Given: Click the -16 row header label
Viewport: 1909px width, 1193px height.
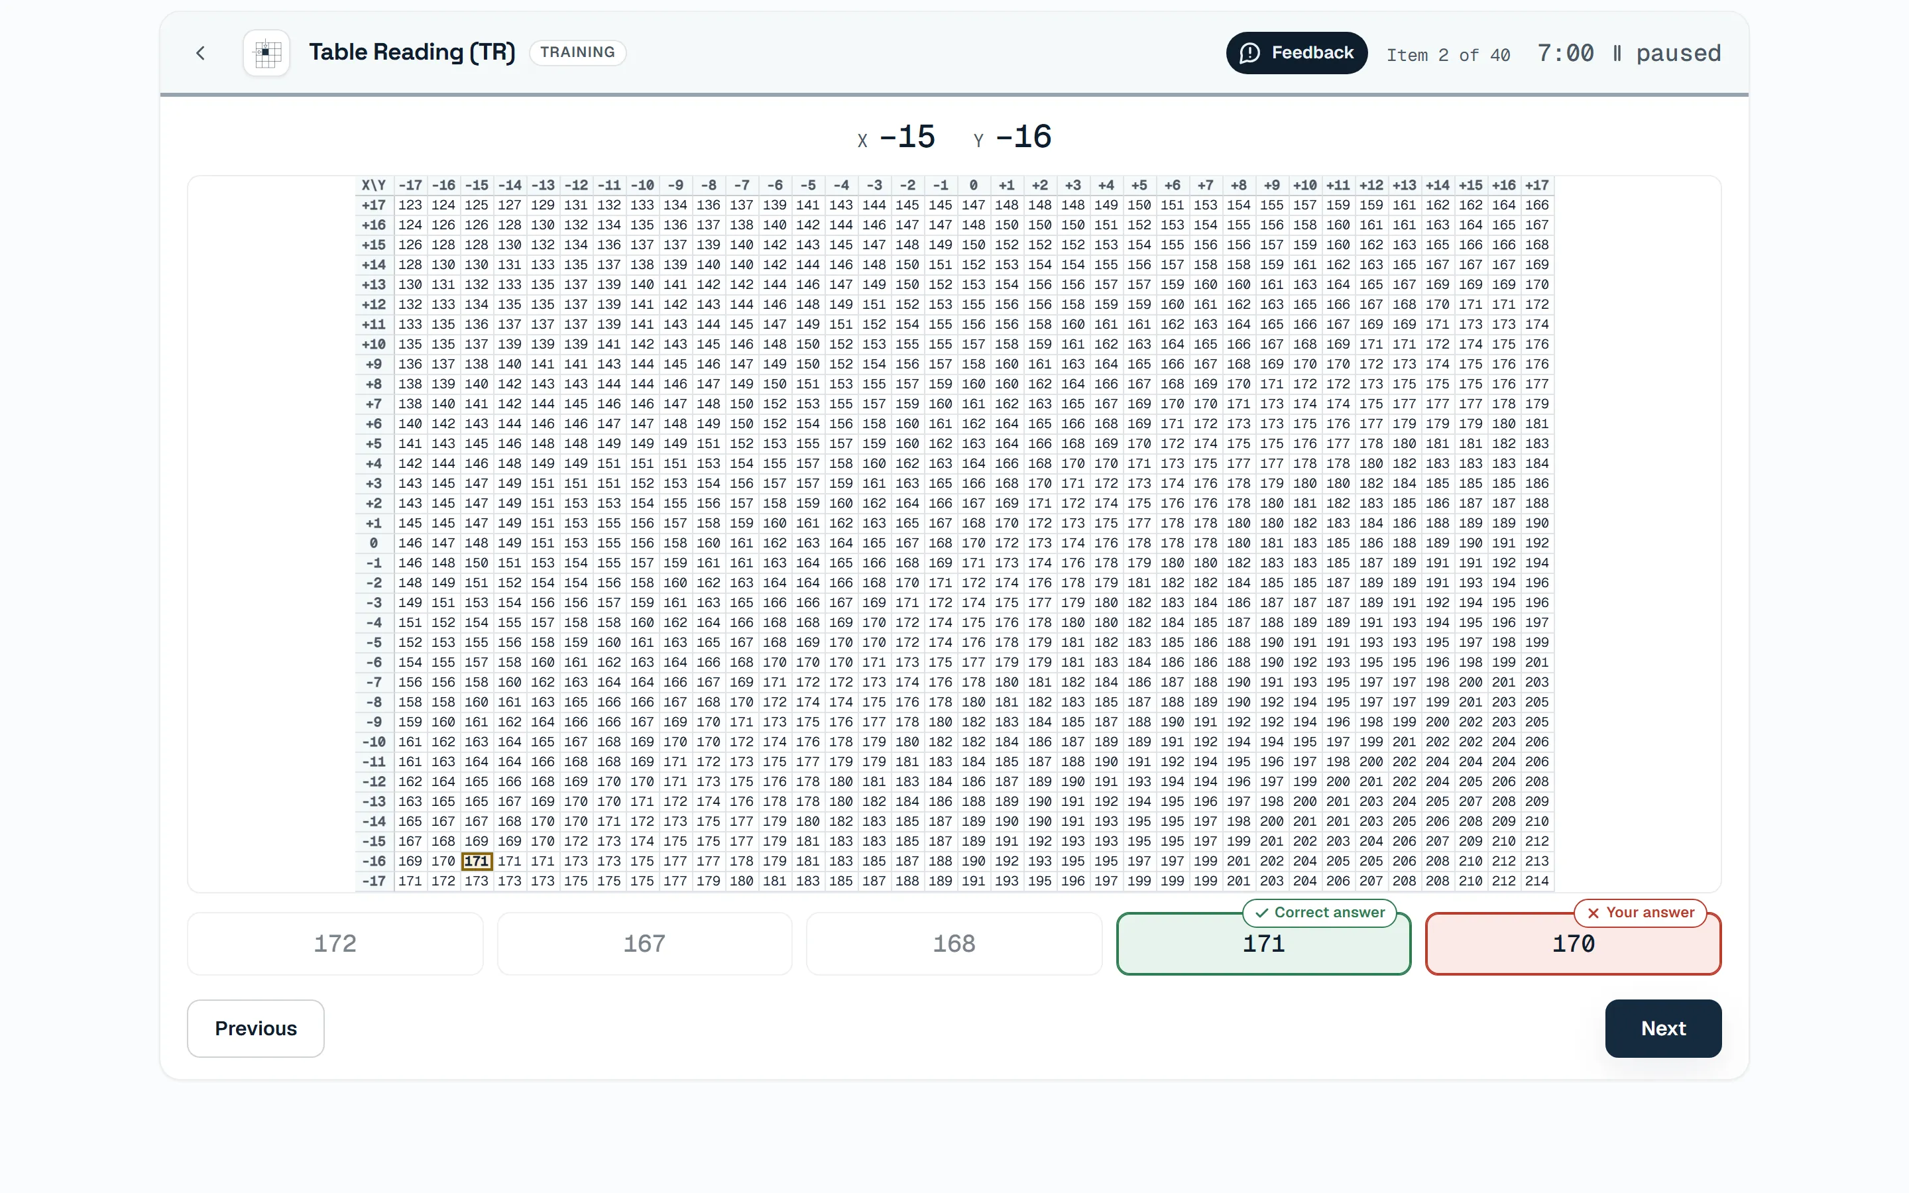Looking at the screenshot, I should point(374,861).
